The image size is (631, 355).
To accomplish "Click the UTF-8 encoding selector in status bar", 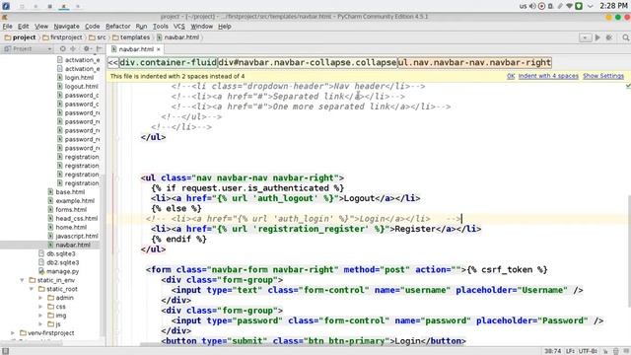I will coord(588,351).
